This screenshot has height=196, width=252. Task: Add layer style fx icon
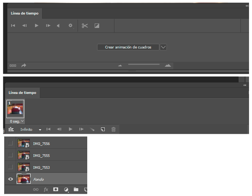point(46,190)
